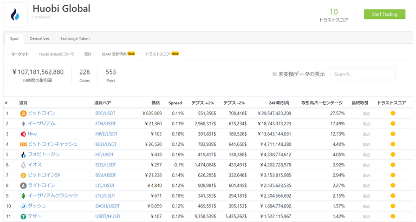416x222 pixels.
Task: Click the yellow trust score dot for LTC/USDT
Action: (x=393, y=185)
